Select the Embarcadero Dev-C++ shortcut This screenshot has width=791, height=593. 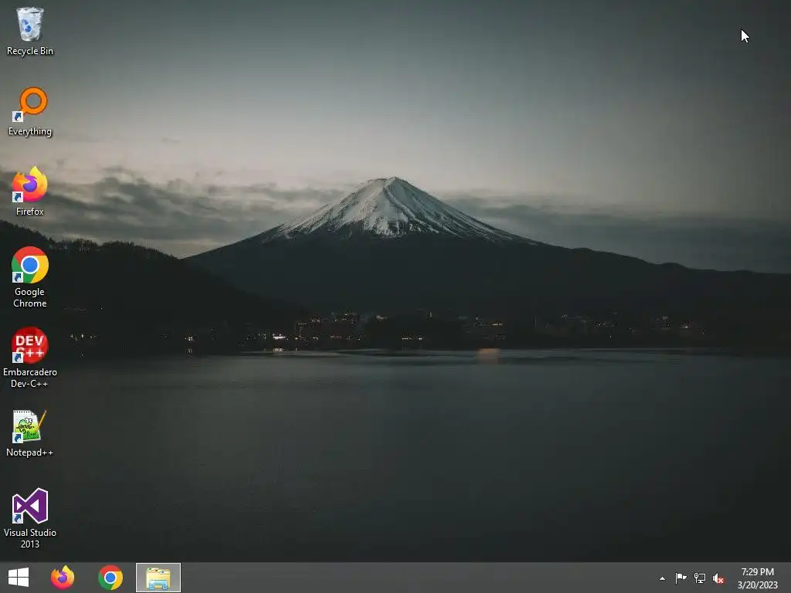[30, 357]
